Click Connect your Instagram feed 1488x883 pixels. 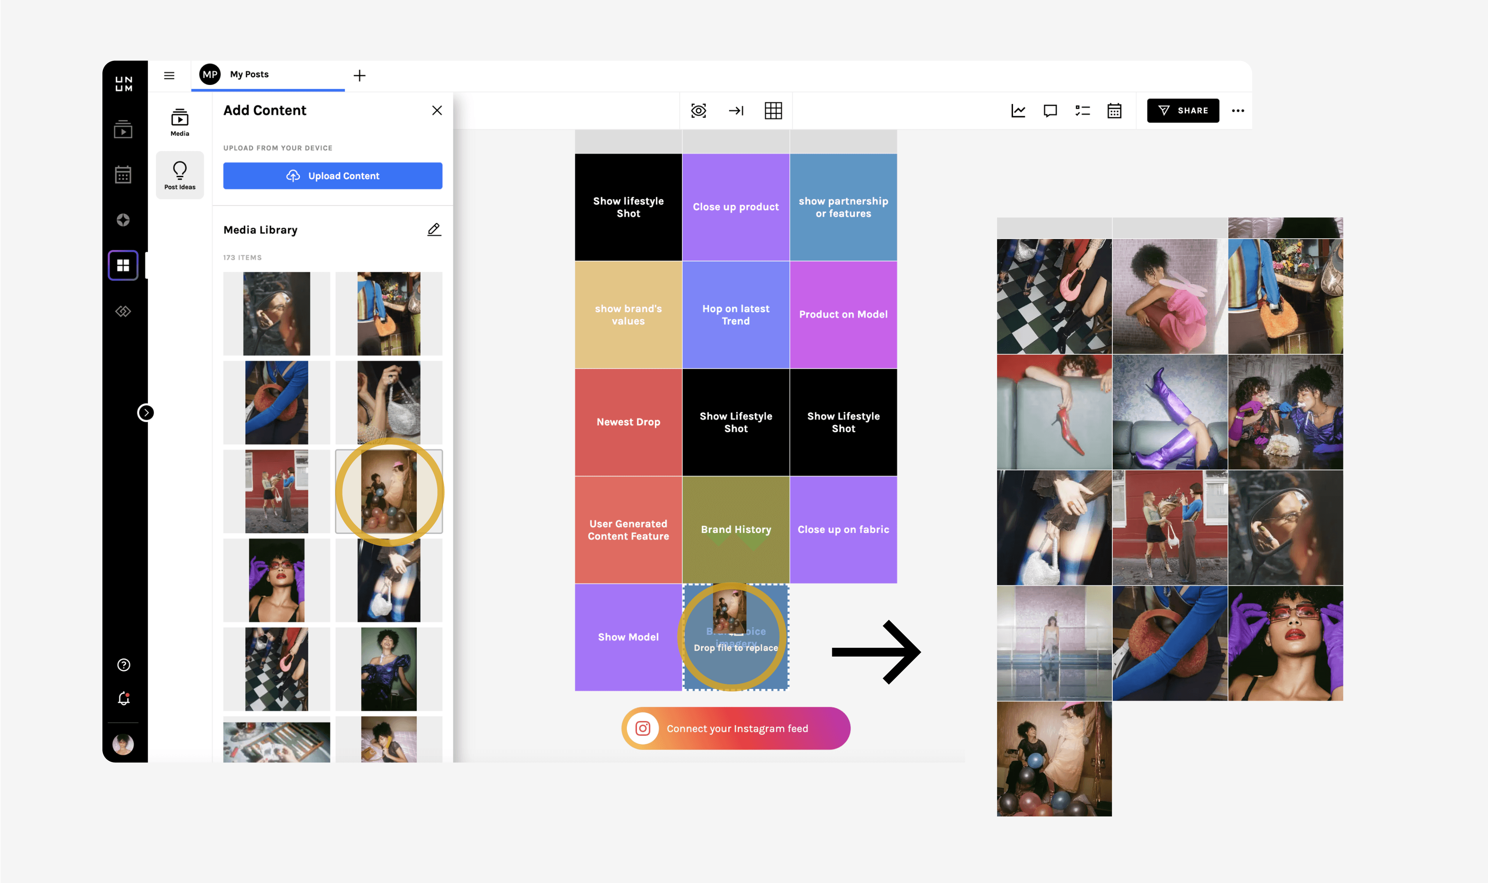coord(736,728)
